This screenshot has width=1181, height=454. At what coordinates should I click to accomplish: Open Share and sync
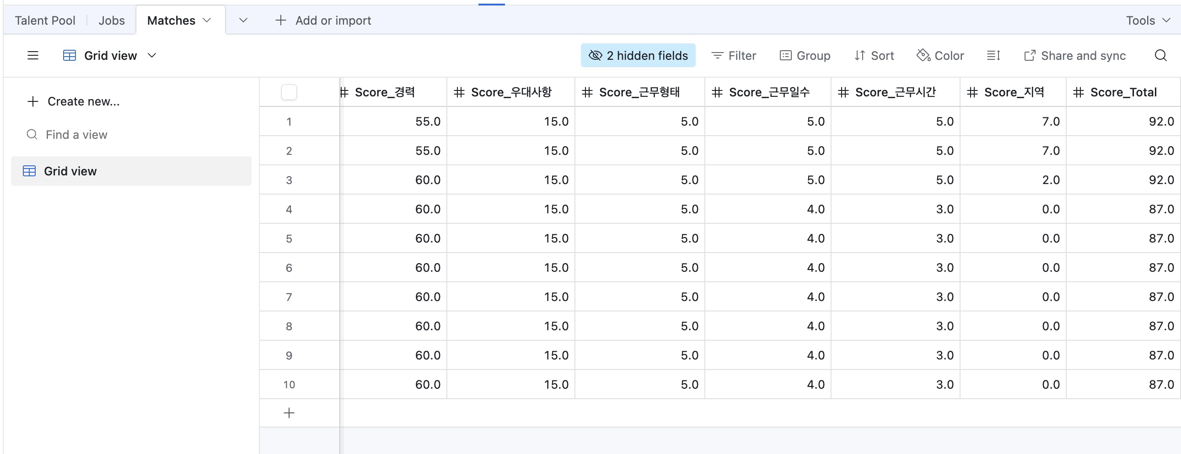click(x=1074, y=56)
